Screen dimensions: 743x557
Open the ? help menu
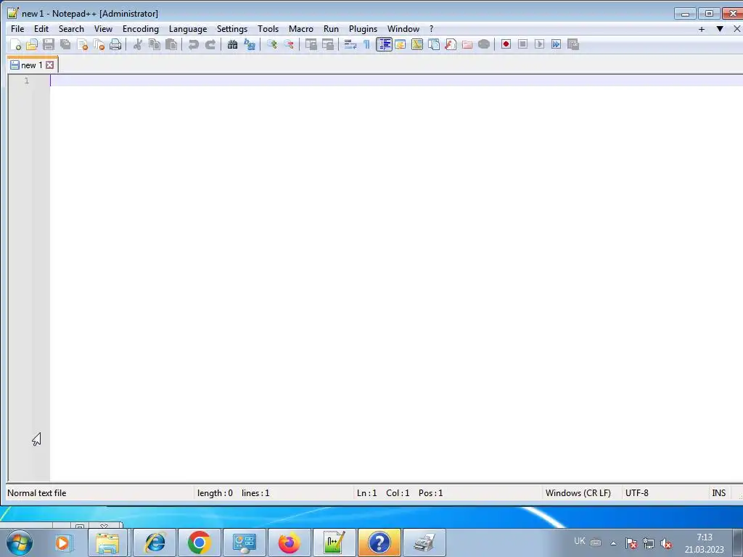tap(431, 29)
